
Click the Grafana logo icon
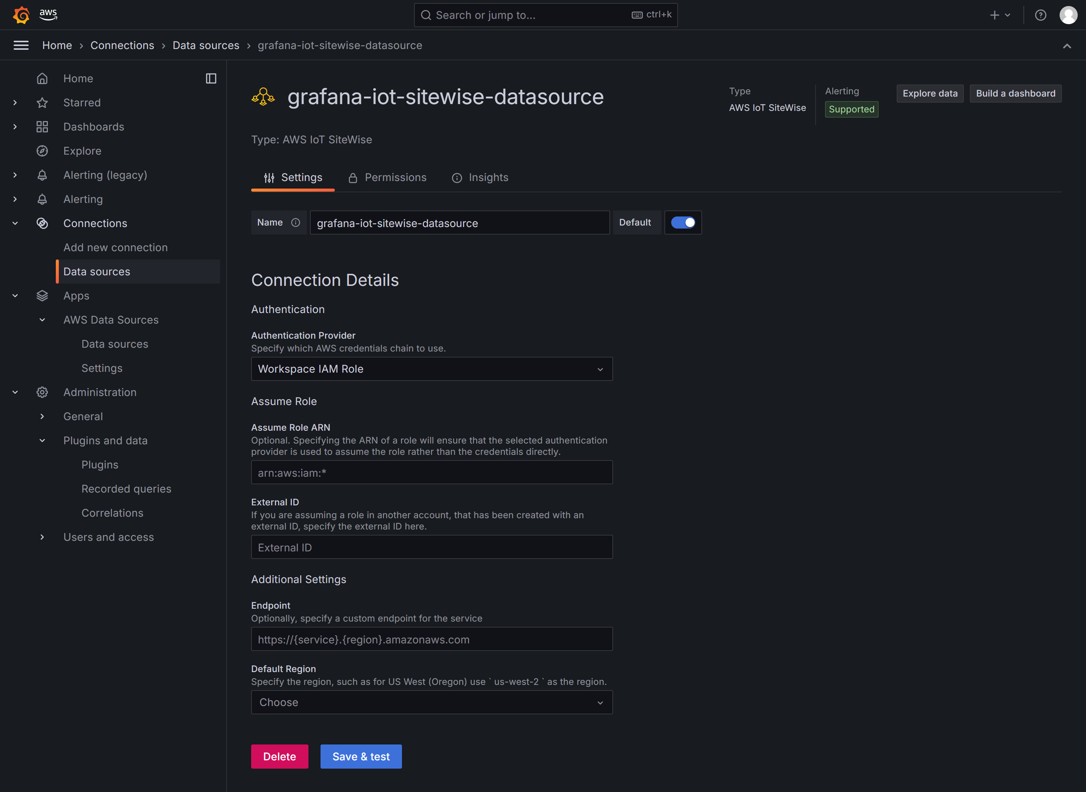21,15
